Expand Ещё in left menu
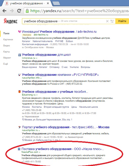Viewport: 129px width, 166px height. (6, 64)
